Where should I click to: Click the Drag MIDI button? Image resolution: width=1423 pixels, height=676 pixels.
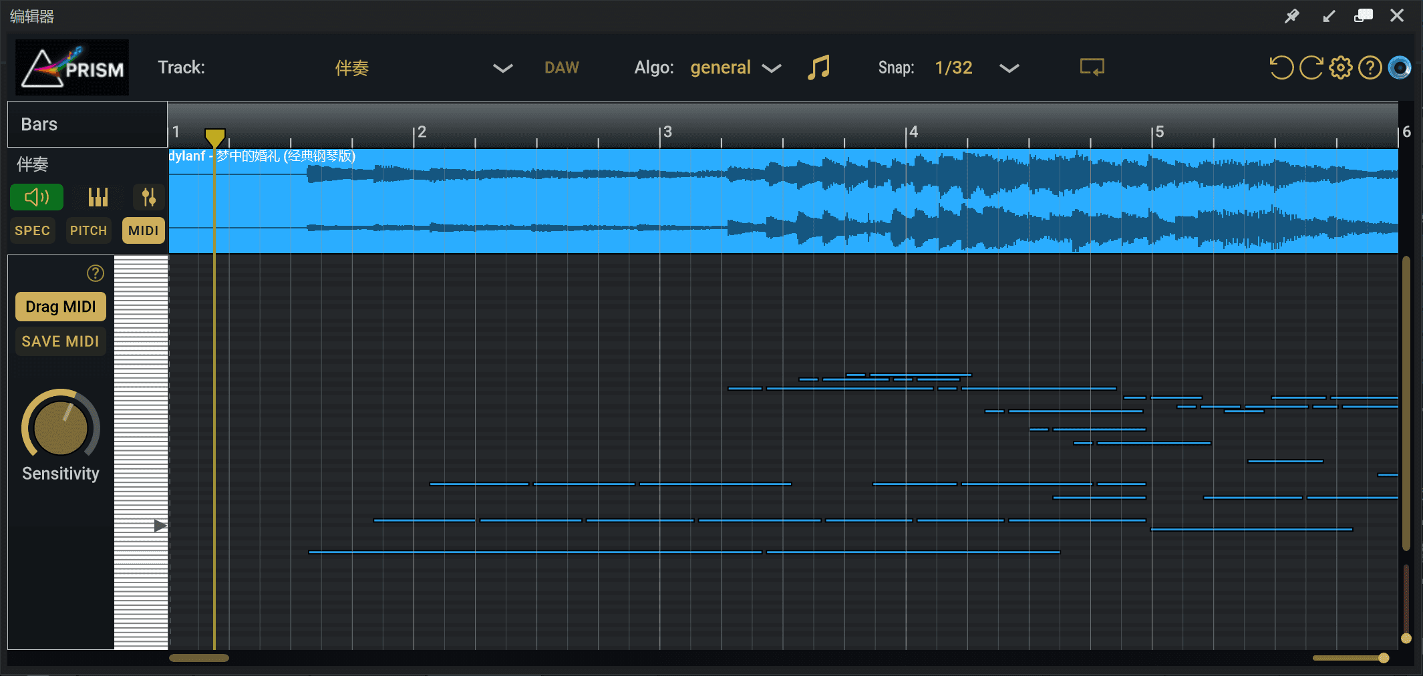click(x=61, y=307)
